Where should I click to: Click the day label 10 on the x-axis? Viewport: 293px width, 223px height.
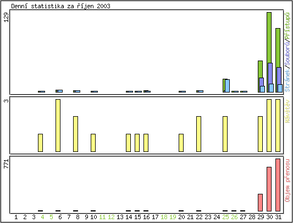point(93,217)
